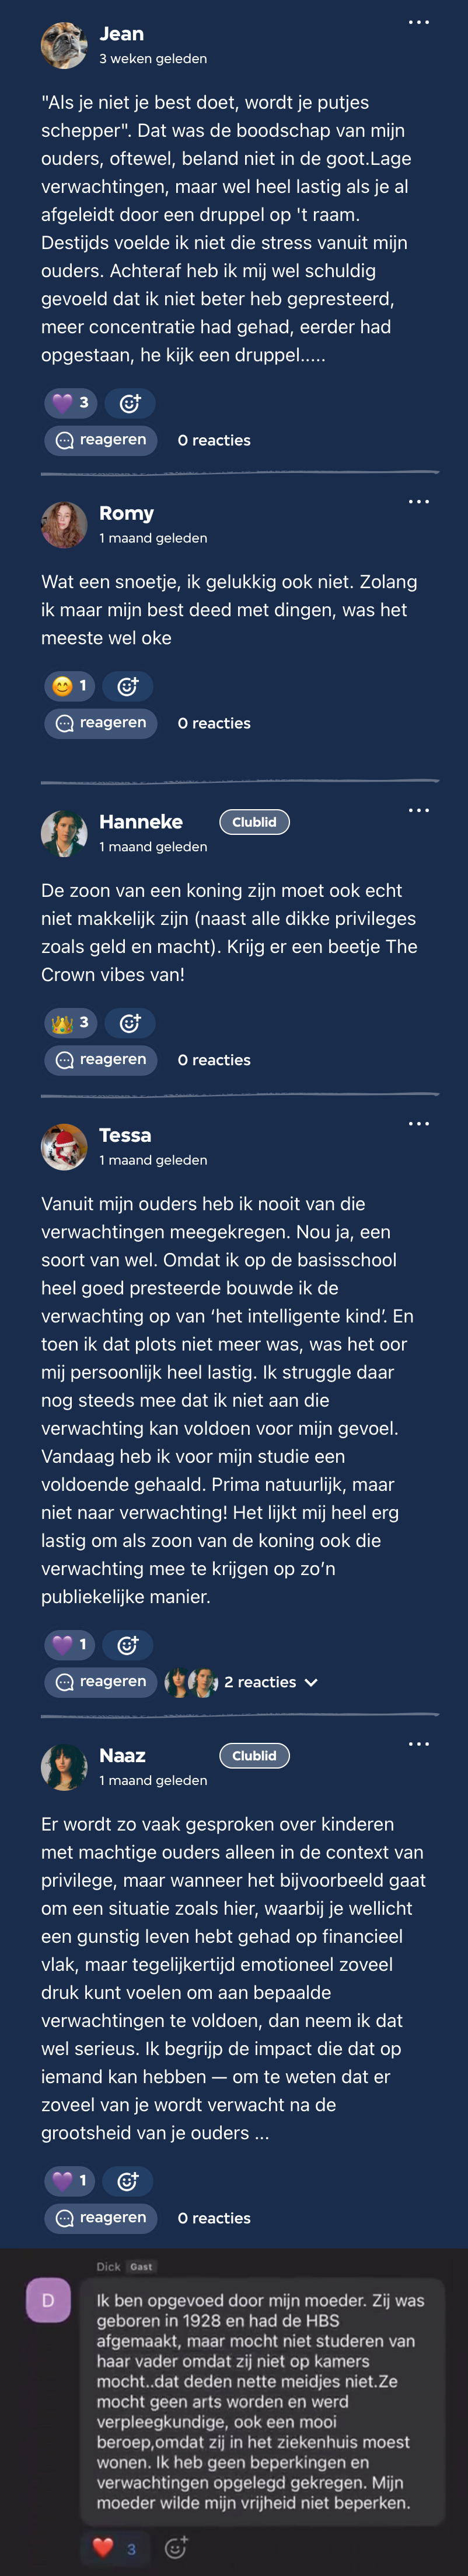The height and width of the screenshot is (2576, 468).
Task: Toggle the purple heart reaction on Jean's comment
Action: [x=71, y=403]
